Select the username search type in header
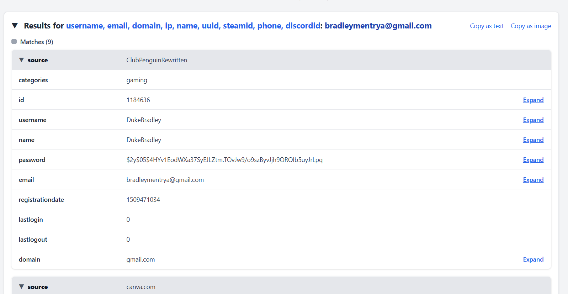Screen dimensions: 568x294 click(84, 26)
